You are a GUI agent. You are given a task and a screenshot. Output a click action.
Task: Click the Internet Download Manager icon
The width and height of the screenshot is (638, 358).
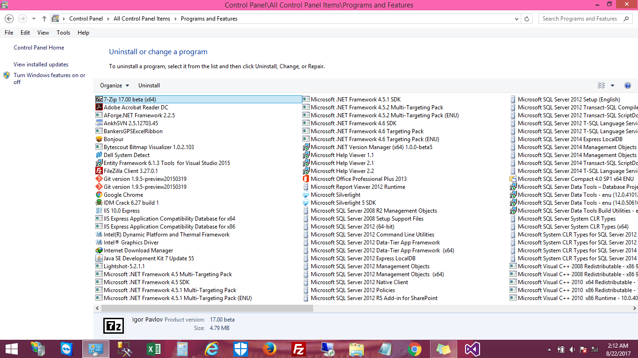[99, 251]
